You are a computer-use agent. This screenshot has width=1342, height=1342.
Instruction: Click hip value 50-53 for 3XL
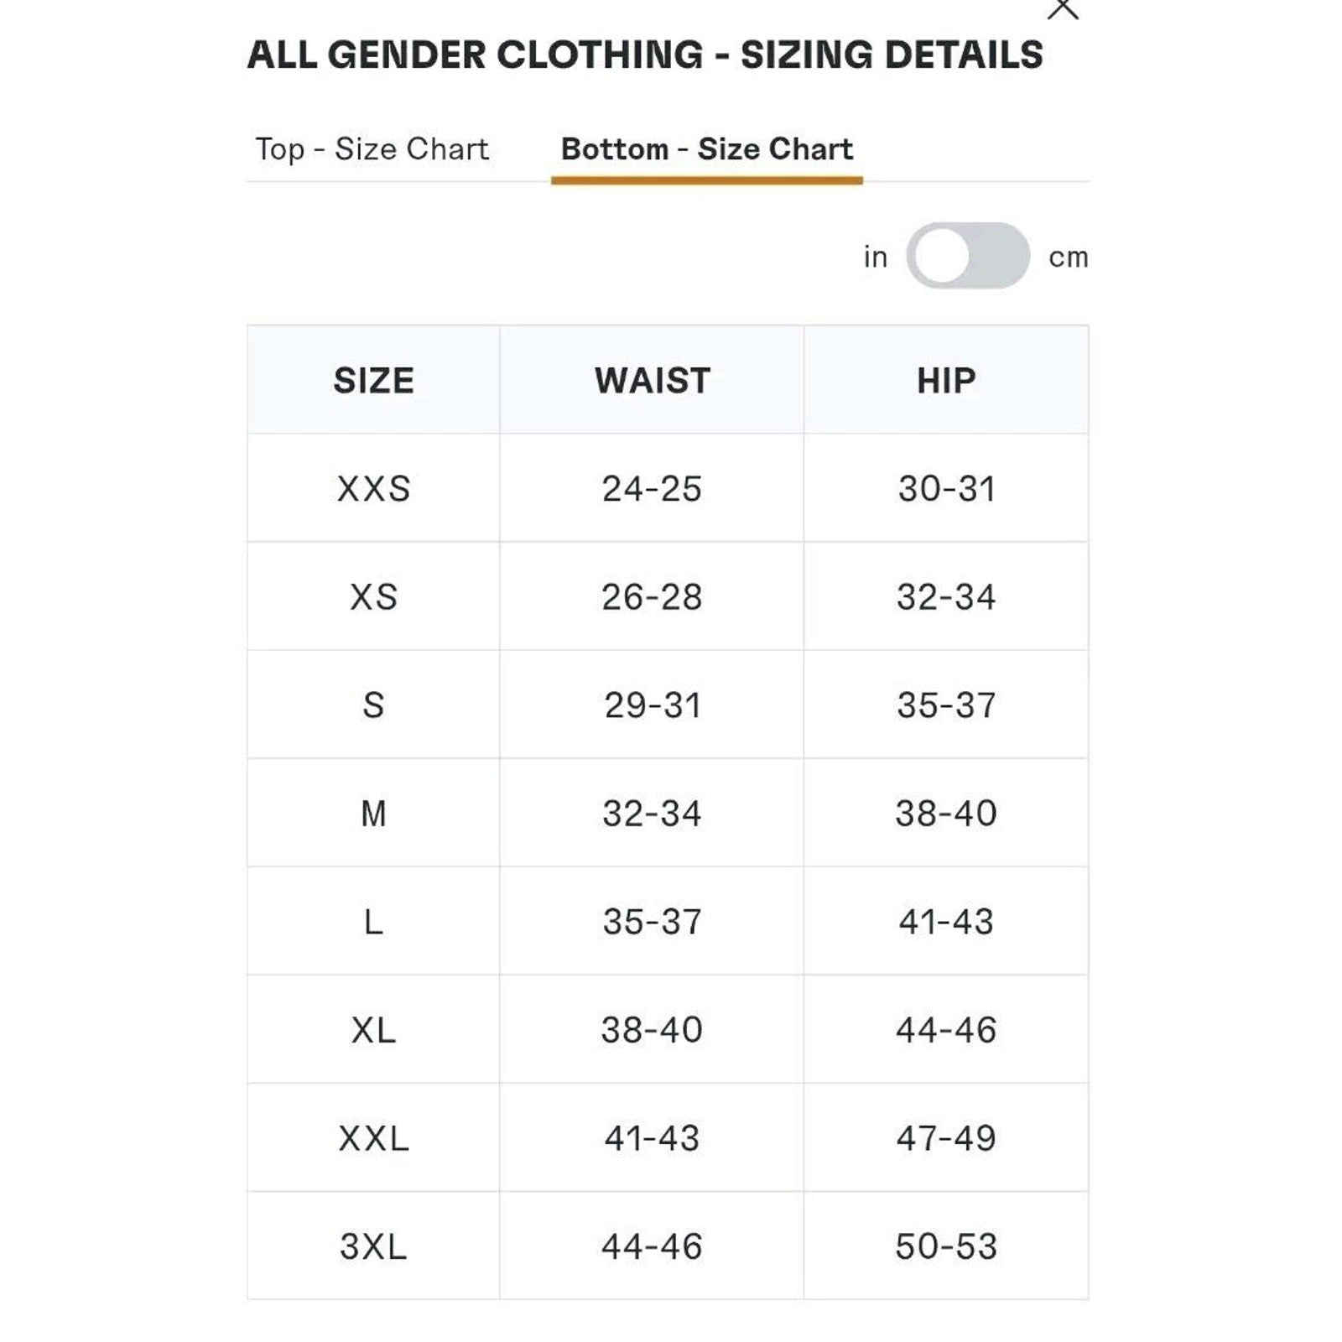click(946, 1246)
